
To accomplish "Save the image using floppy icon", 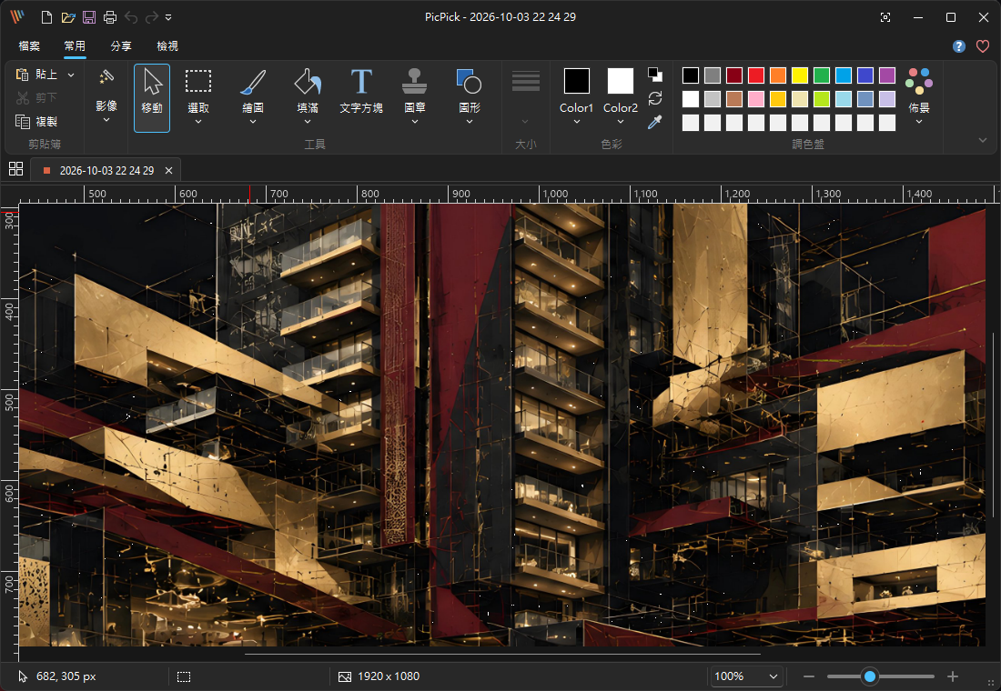I will [x=89, y=17].
